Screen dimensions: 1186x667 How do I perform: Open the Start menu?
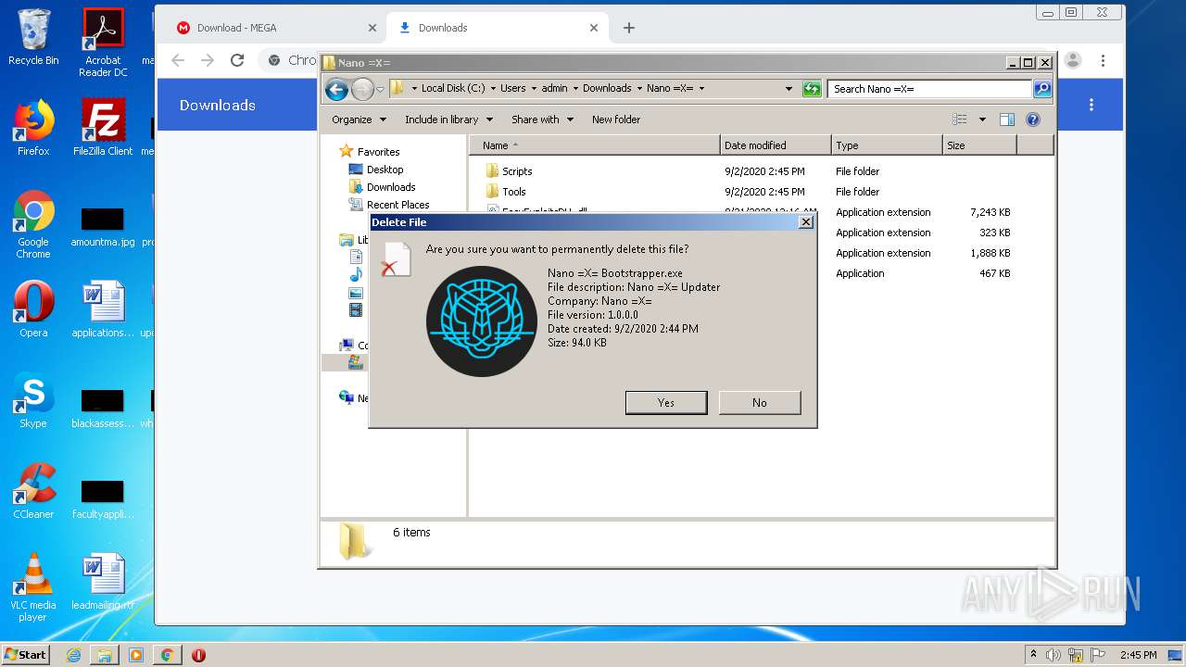pyautogui.click(x=26, y=655)
